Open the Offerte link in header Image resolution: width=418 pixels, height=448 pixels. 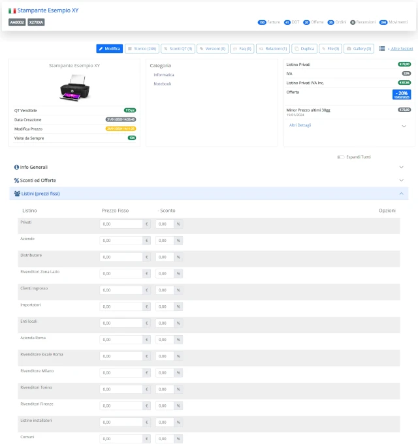tap(317, 22)
